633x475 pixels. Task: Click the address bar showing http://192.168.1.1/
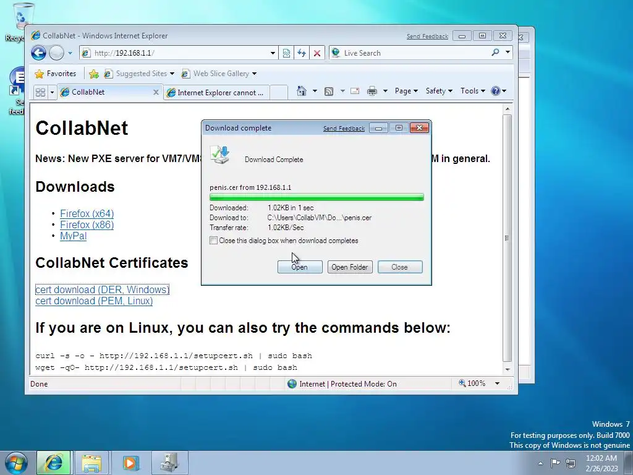(x=174, y=53)
